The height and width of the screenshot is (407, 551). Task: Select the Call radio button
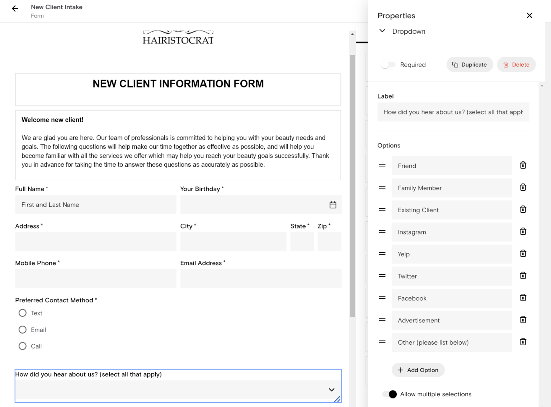point(23,346)
